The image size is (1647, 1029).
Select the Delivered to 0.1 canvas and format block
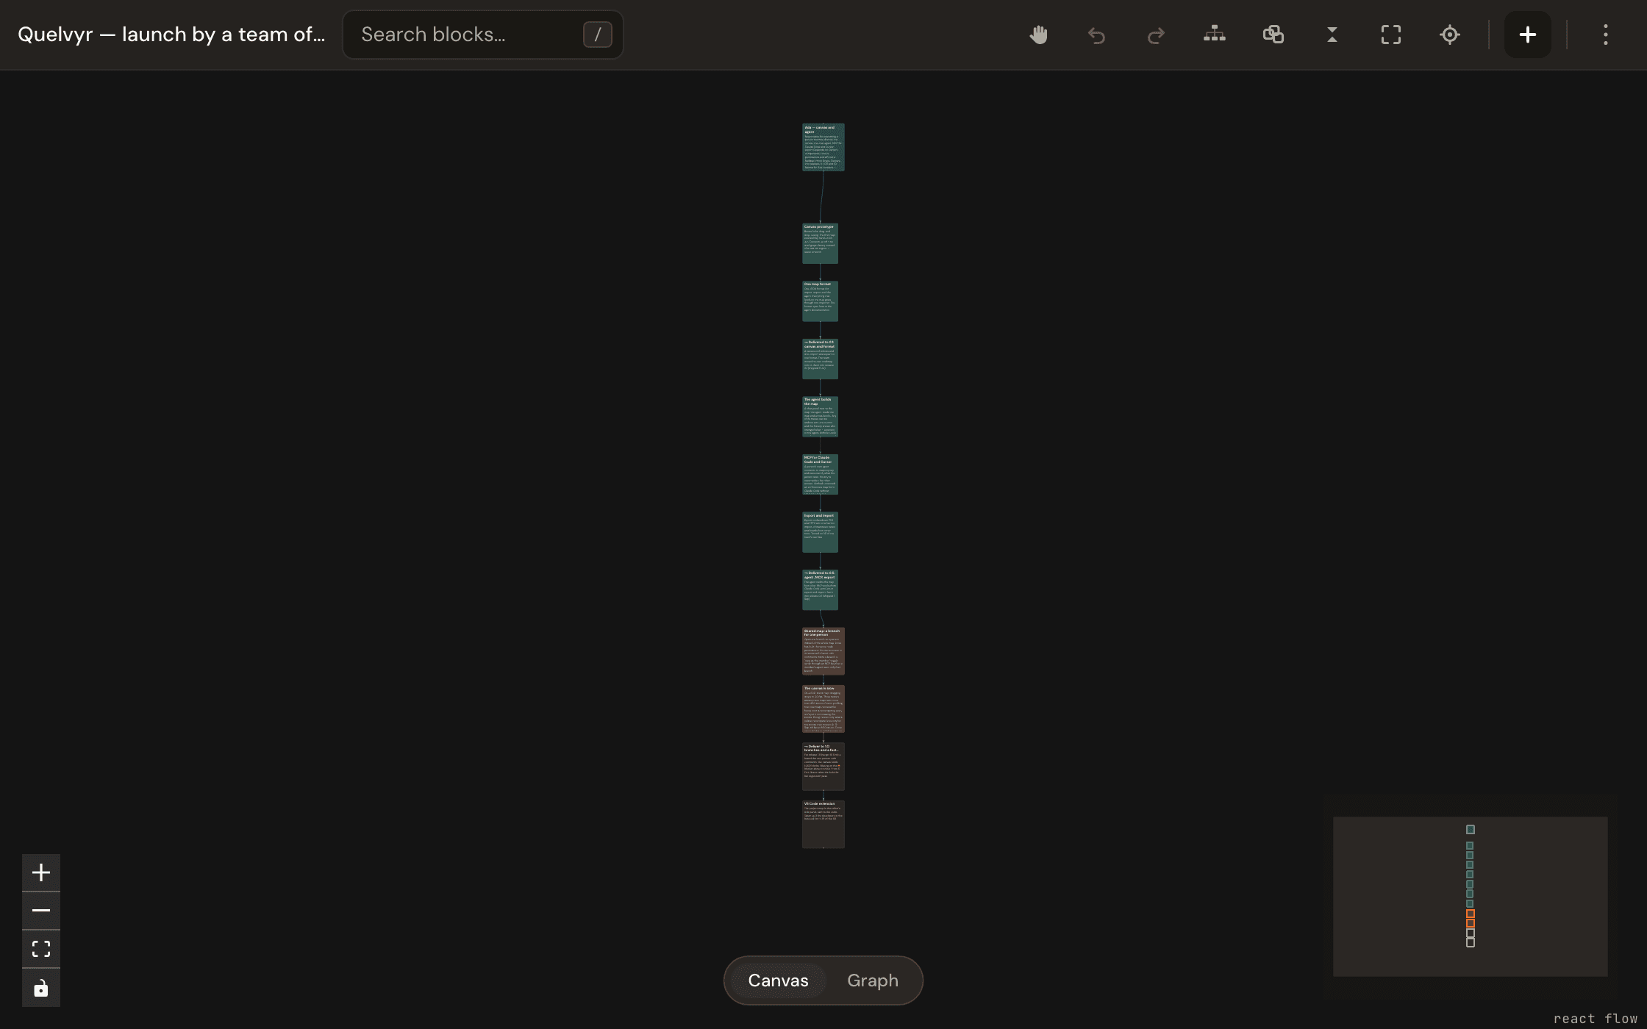point(820,359)
